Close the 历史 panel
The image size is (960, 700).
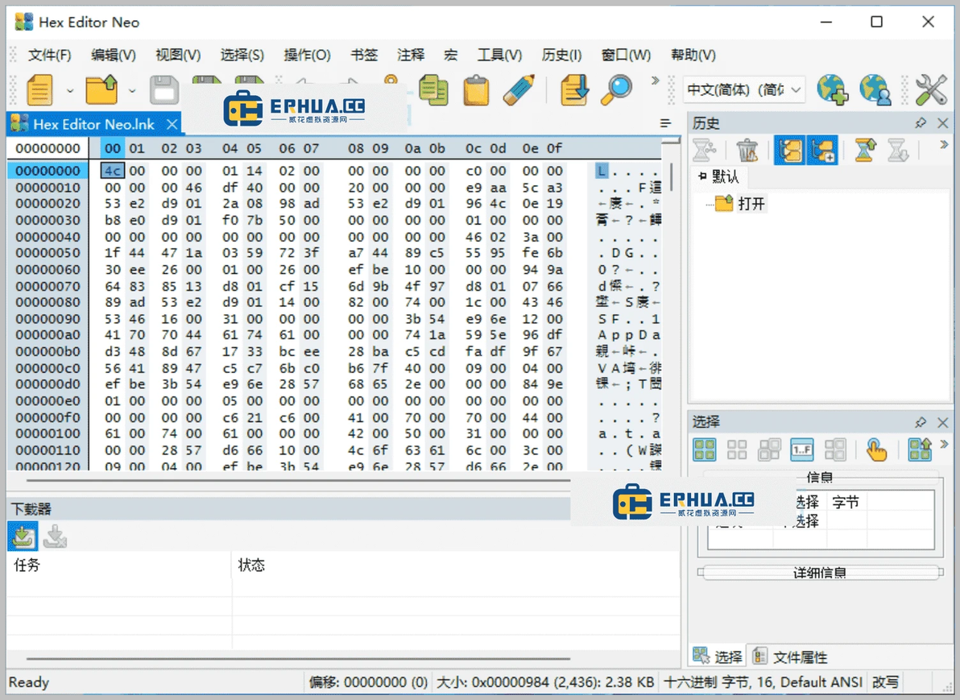[x=943, y=123]
